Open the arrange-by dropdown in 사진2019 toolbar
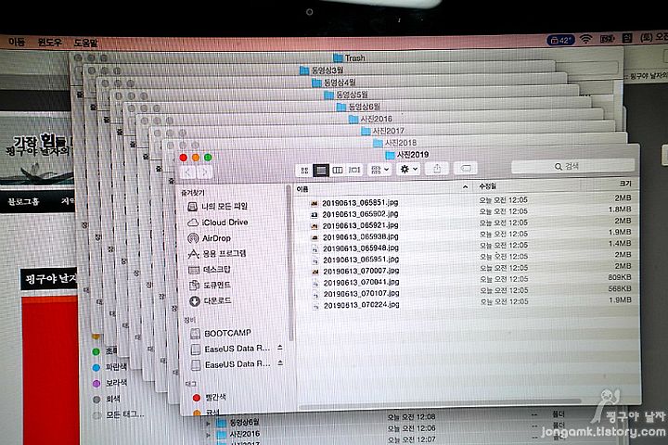Screen dimensions: 668x445 point(380,170)
